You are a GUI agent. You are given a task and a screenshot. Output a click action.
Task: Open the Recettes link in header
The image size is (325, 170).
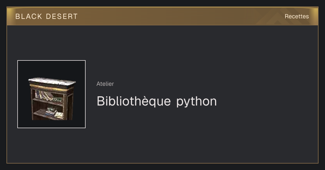[297, 16]
